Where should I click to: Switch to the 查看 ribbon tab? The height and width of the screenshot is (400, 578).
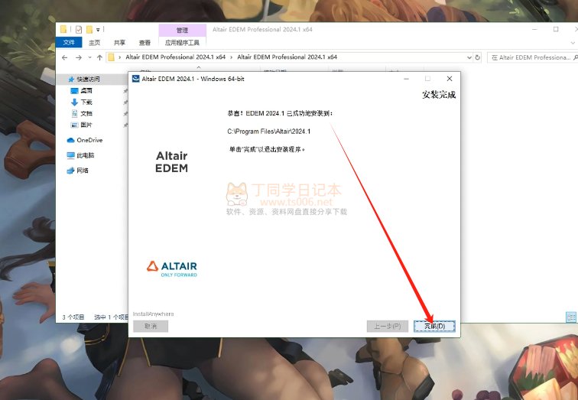pyautogui.click(x=144, y=43)
